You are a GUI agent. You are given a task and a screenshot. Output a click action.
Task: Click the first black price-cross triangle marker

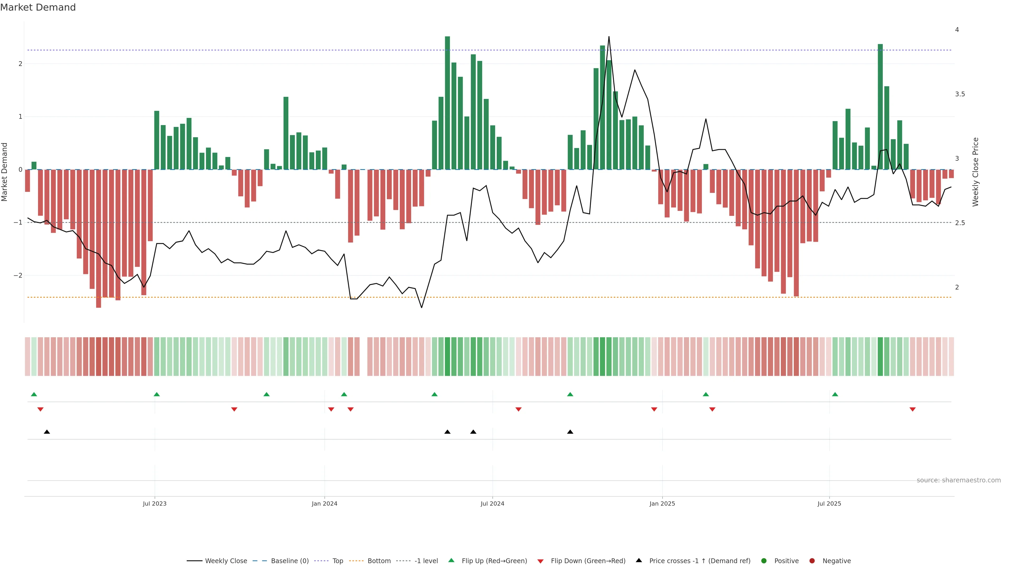coord(47,432)
